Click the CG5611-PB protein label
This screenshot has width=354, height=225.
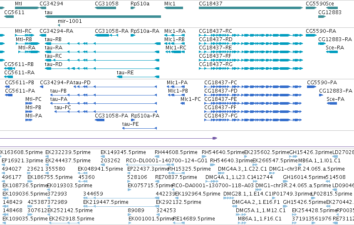coord(20,83)
